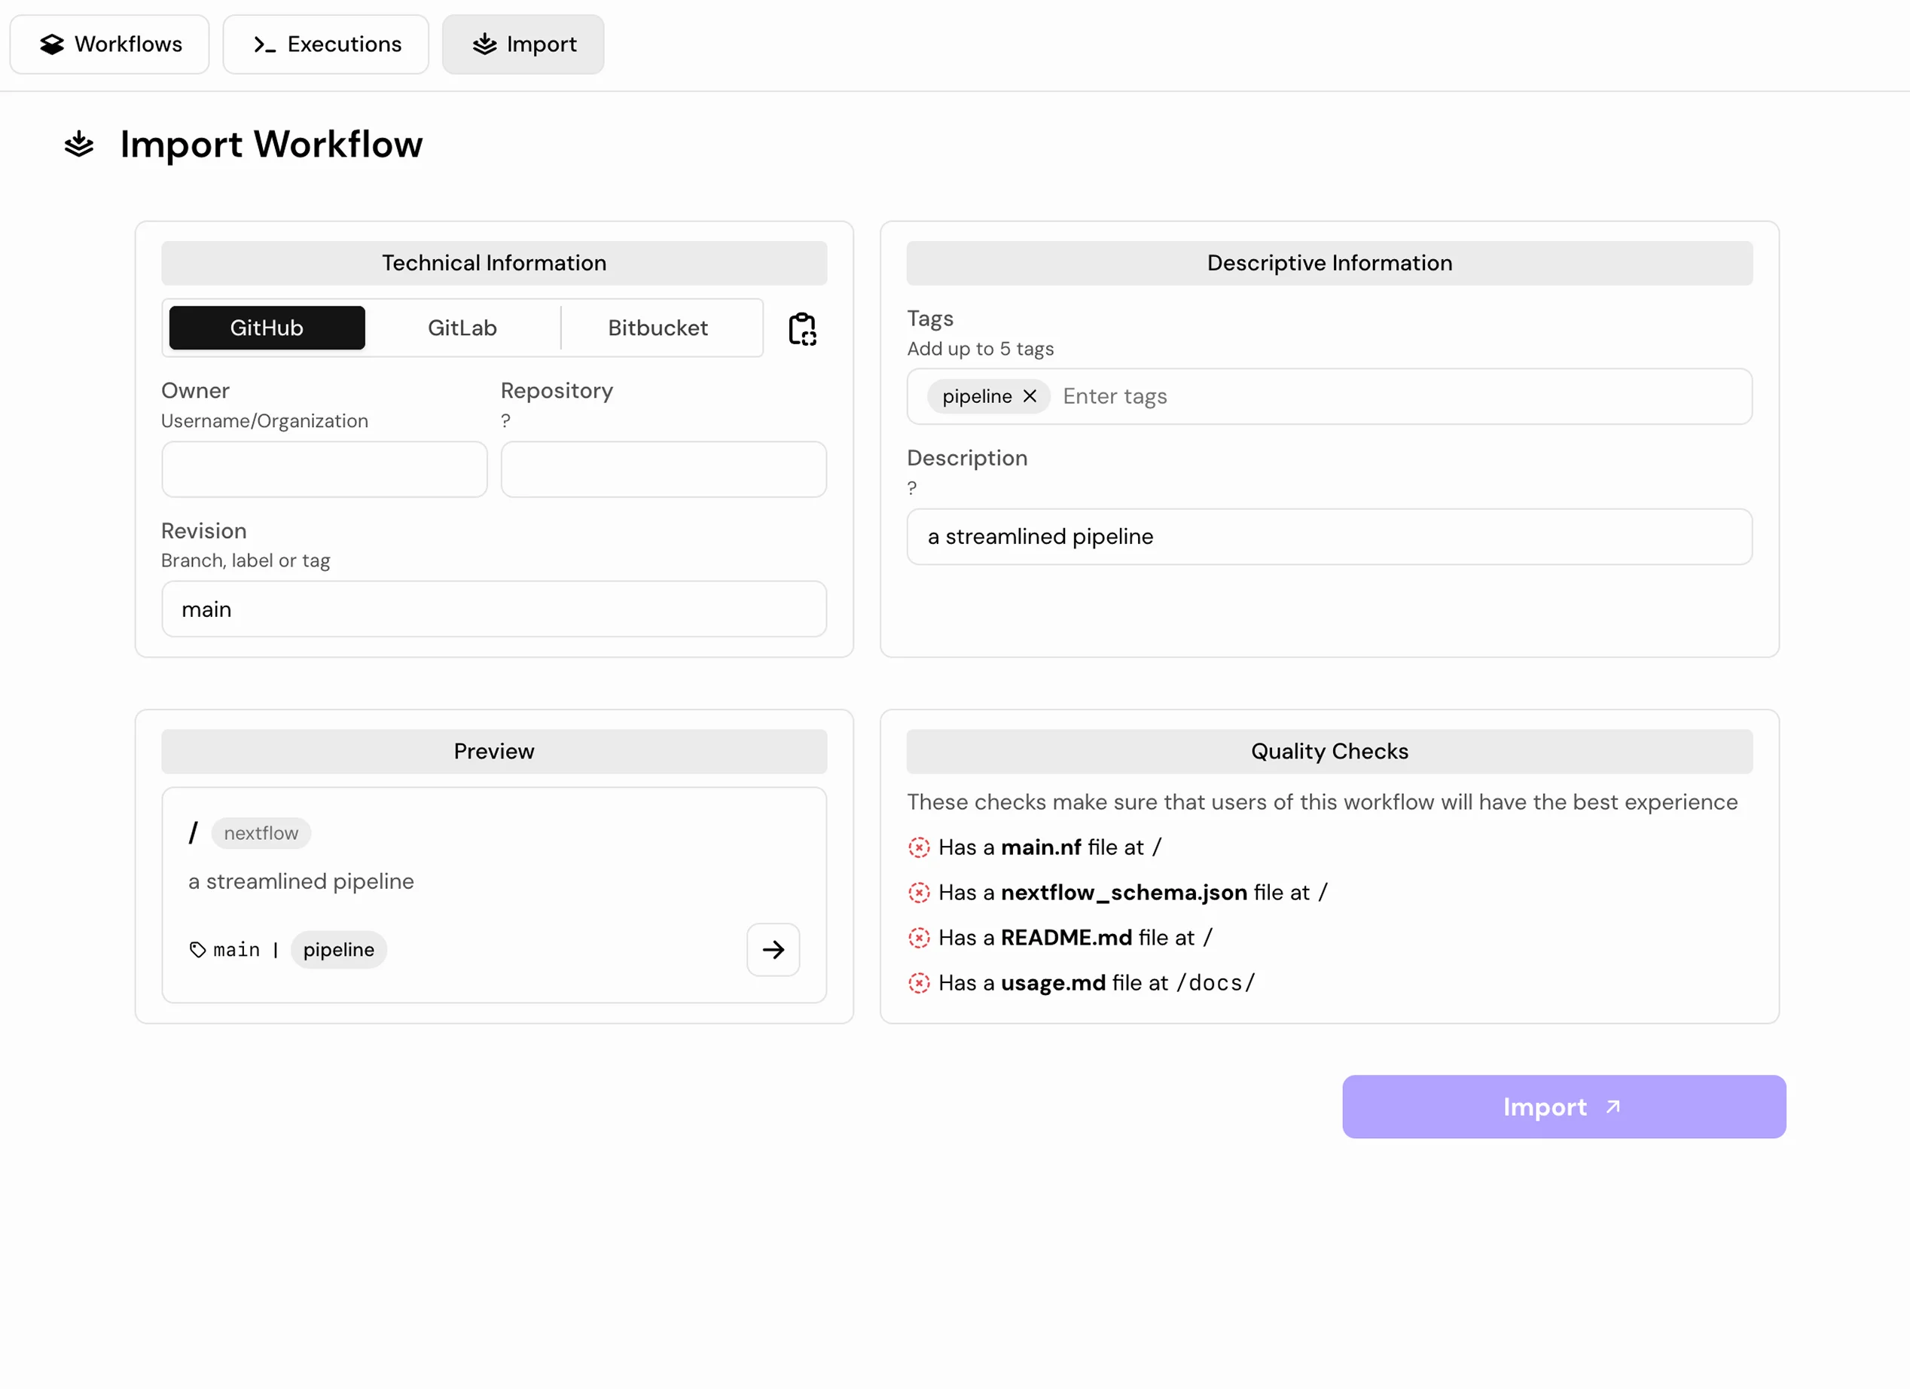Click the usage.md failed check icon
Image resolution: width=1910 pixels, height=1389 pixels.
(x=919, y=983)
